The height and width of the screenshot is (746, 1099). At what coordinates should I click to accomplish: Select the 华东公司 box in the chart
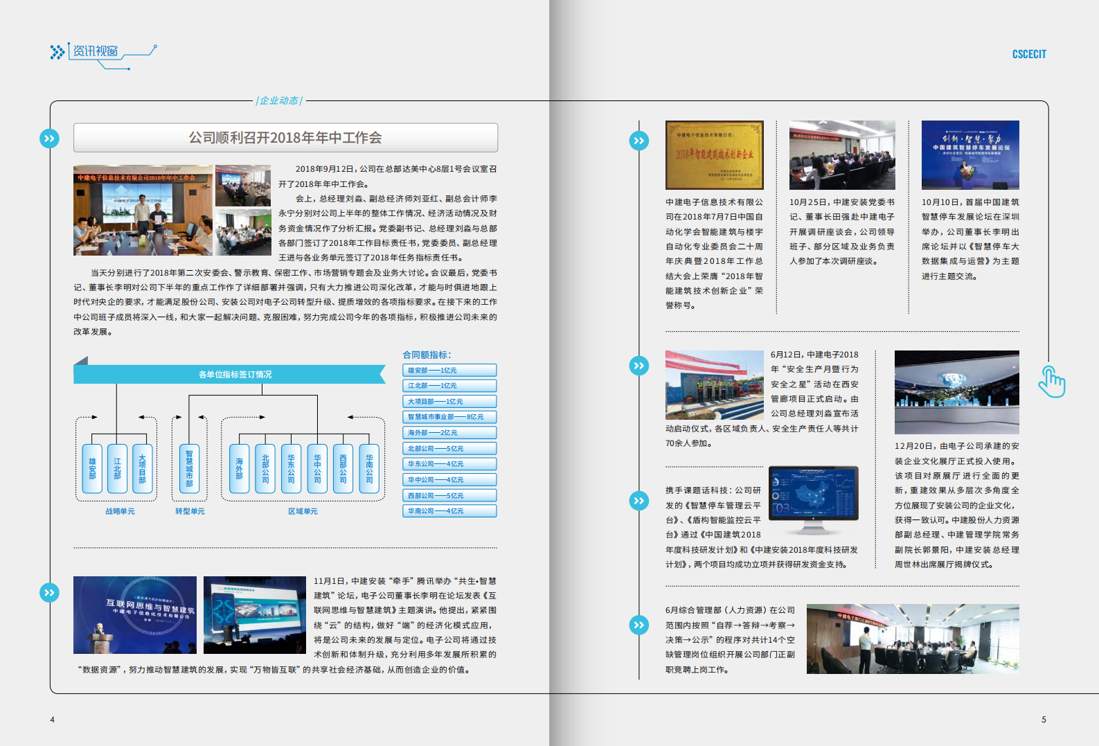291,469
